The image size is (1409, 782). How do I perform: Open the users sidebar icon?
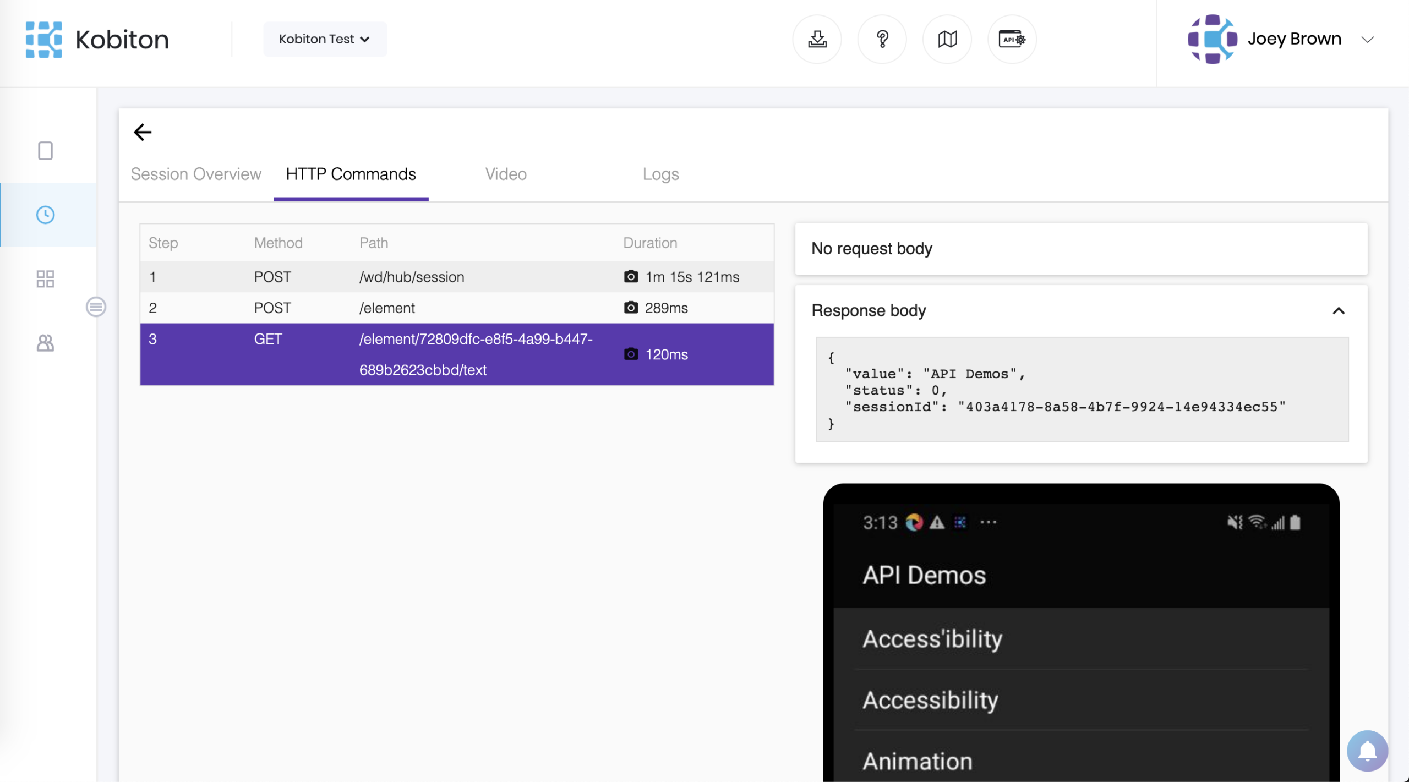pyautogui.click(x=45, y=343)
